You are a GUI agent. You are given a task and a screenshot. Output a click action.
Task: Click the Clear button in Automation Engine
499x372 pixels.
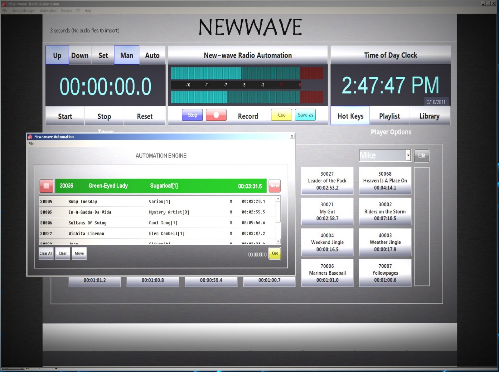pyautogui.click(x=63, y=253)
